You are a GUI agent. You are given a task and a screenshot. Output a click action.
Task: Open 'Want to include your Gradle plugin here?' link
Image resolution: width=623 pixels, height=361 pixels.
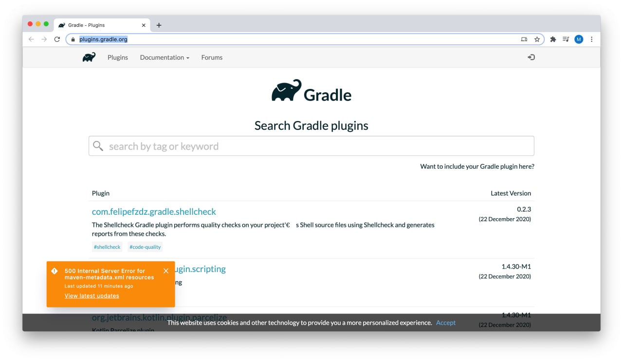coord(477,166)
